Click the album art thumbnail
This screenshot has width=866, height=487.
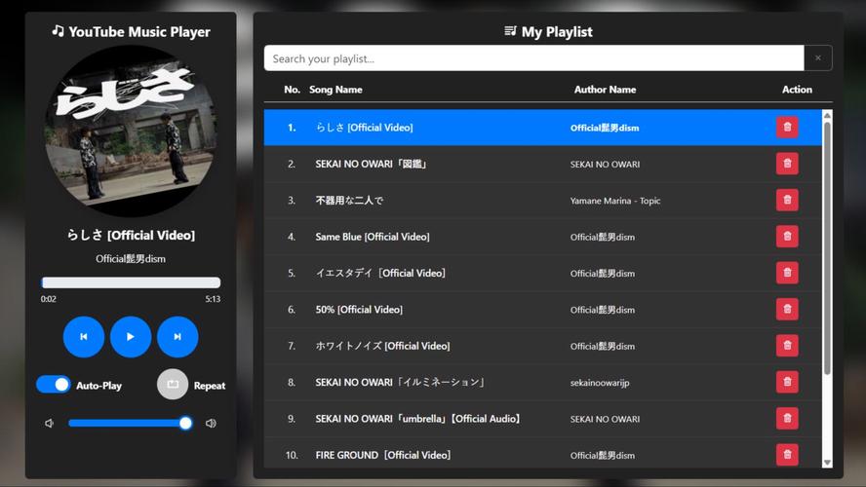coord(131,130)
